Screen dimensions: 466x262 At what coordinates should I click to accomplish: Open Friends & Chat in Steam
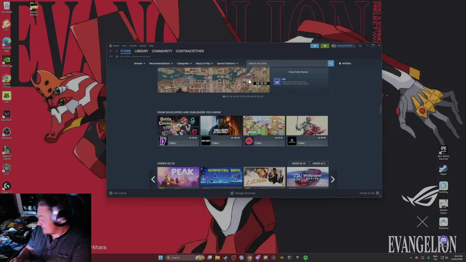[369, 193]
